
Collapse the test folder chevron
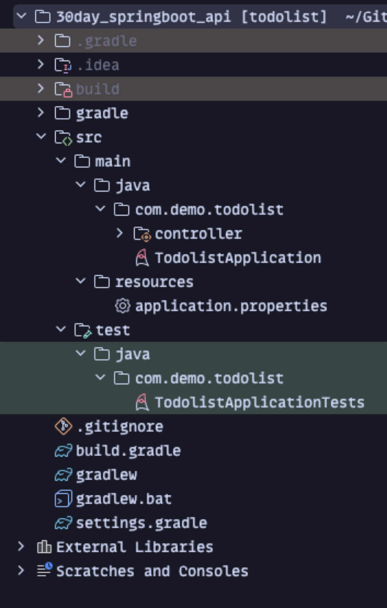(x=61, y=329)
